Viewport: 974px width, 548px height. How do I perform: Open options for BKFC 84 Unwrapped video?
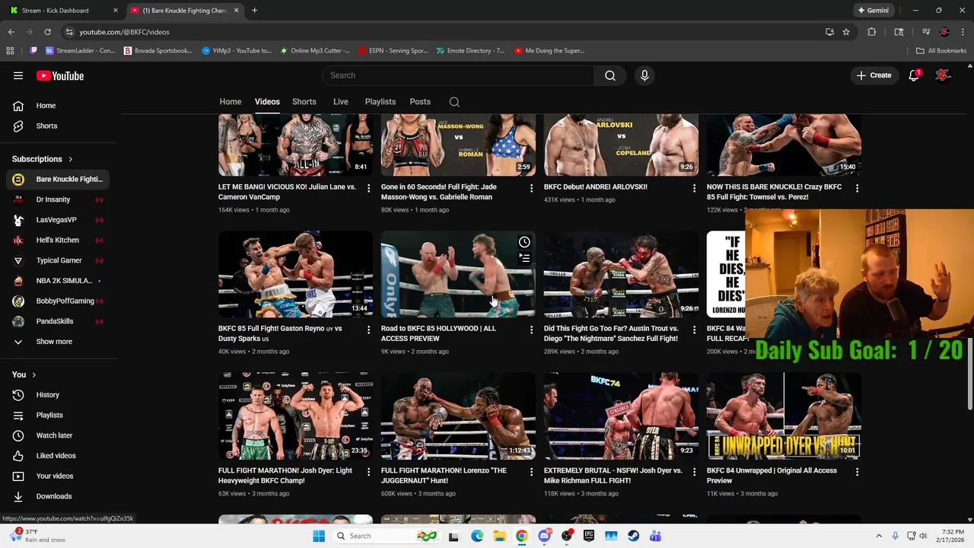click(x=857, y=472)
